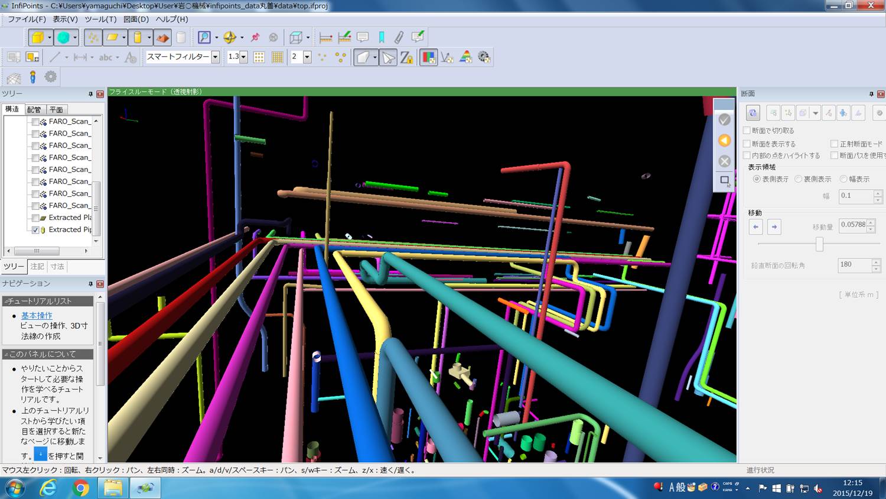Click the comment with green check icon

418,37
